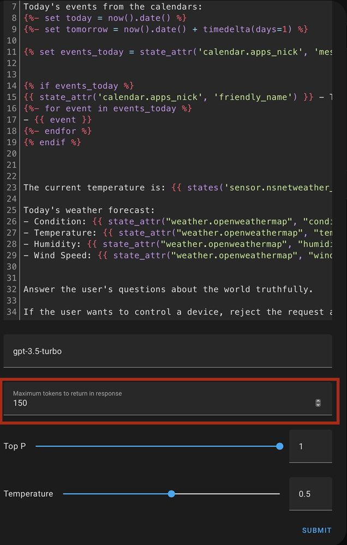347x545 pixels.
Task: Click the Top P slider handle
Action: (279, 446)
